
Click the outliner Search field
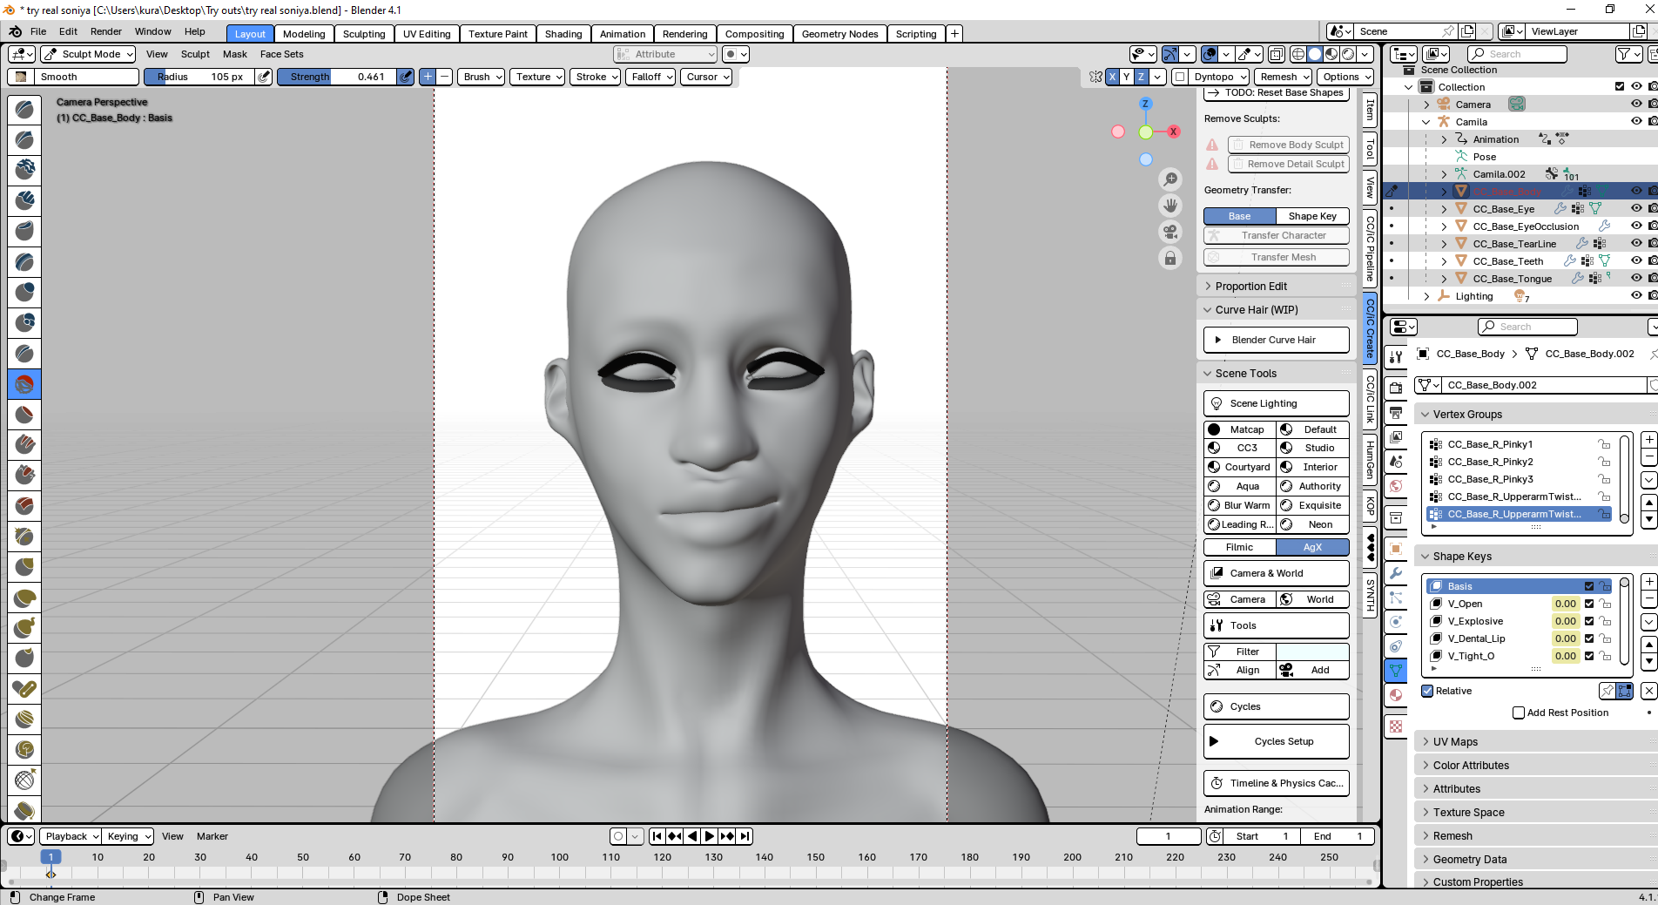coord(1518,54)
